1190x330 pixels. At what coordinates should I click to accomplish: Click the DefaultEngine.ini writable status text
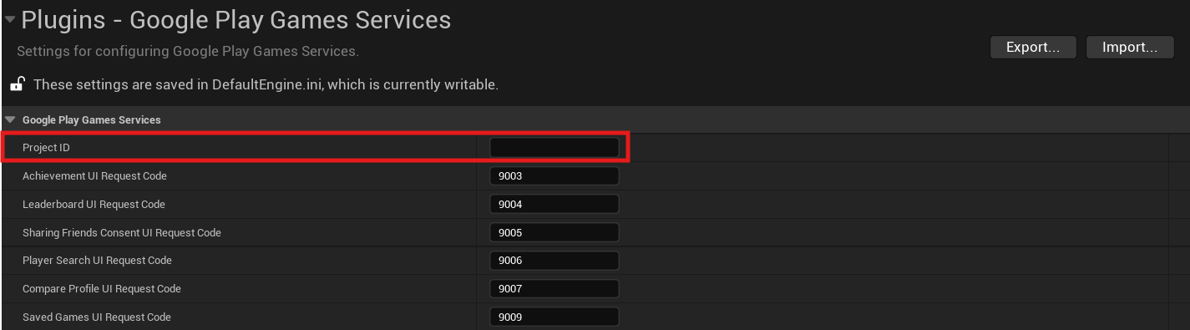[266, 85]
